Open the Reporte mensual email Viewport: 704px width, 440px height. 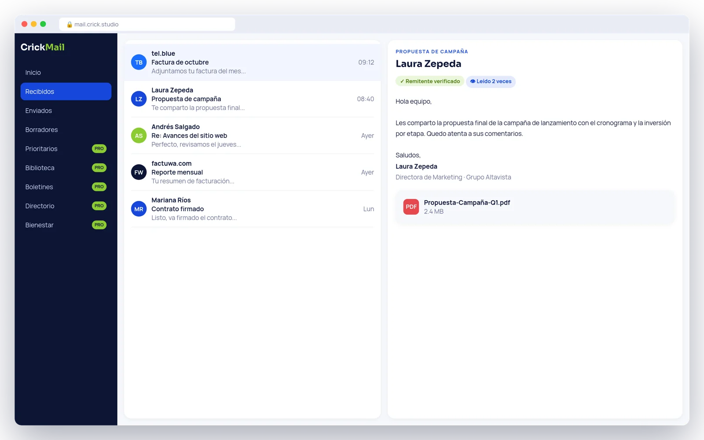(x=252, y=172)
